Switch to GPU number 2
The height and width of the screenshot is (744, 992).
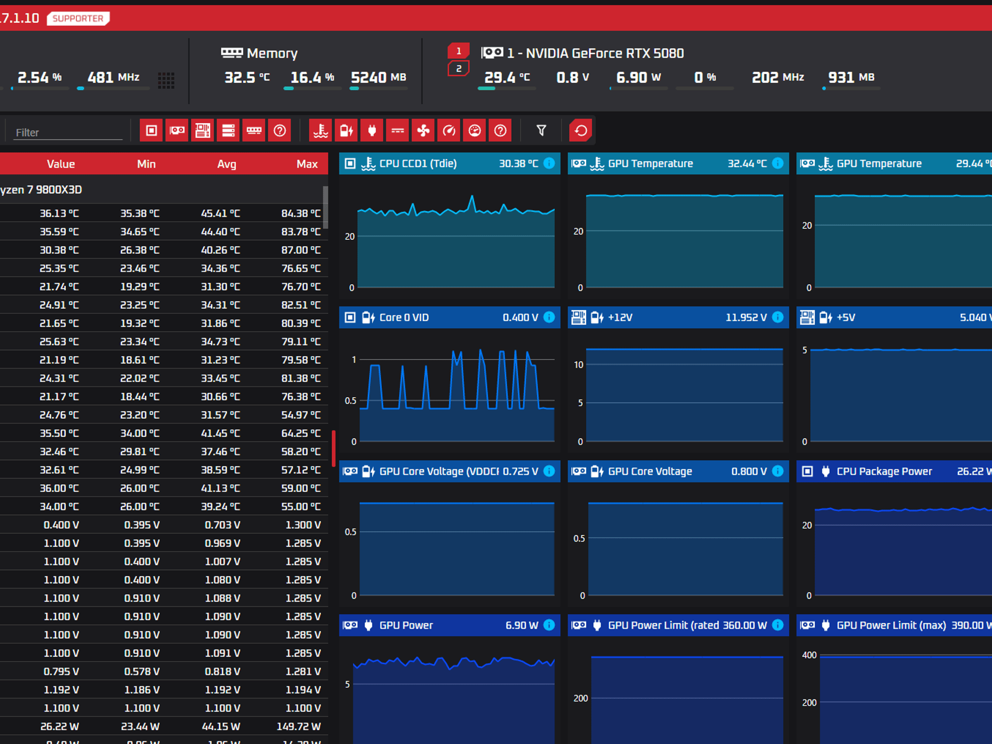click(458, 68)
